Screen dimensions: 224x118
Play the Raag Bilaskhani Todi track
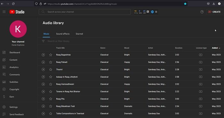(x=43, y=106)
